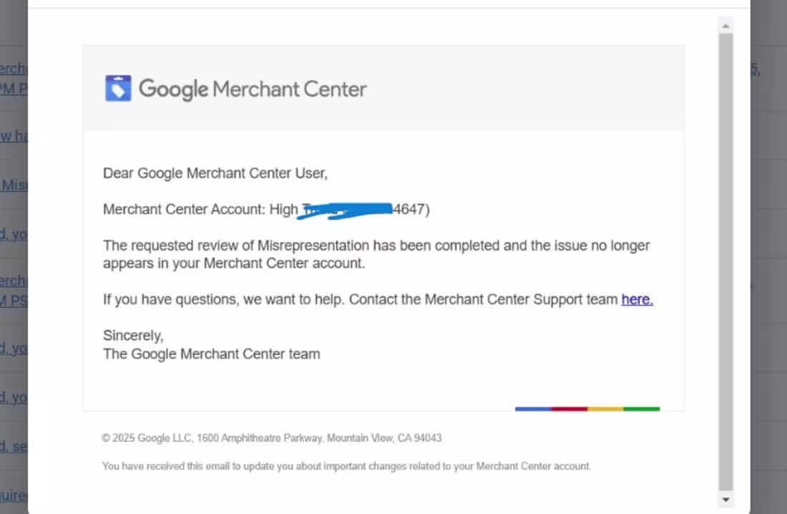The height and width of the screenshot is (514, 787).
Task: Click the copyright symbol in the footer
Action: 106,437
